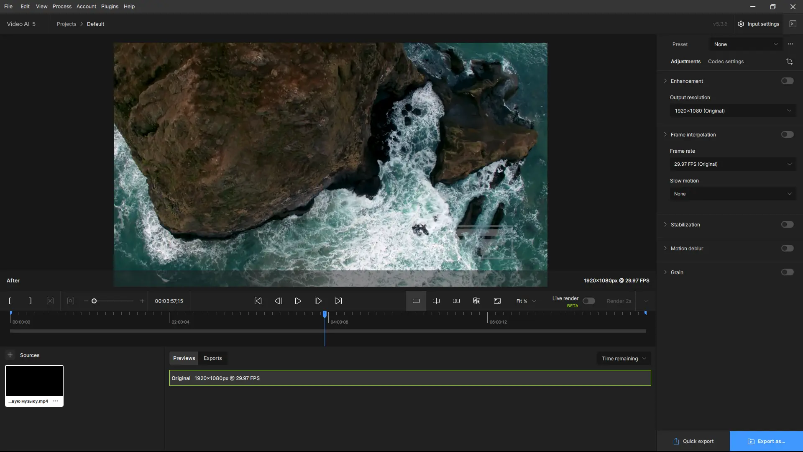Jump to the first frame
Viewport: 803px width, 452px height.
[x=258, y=301]
